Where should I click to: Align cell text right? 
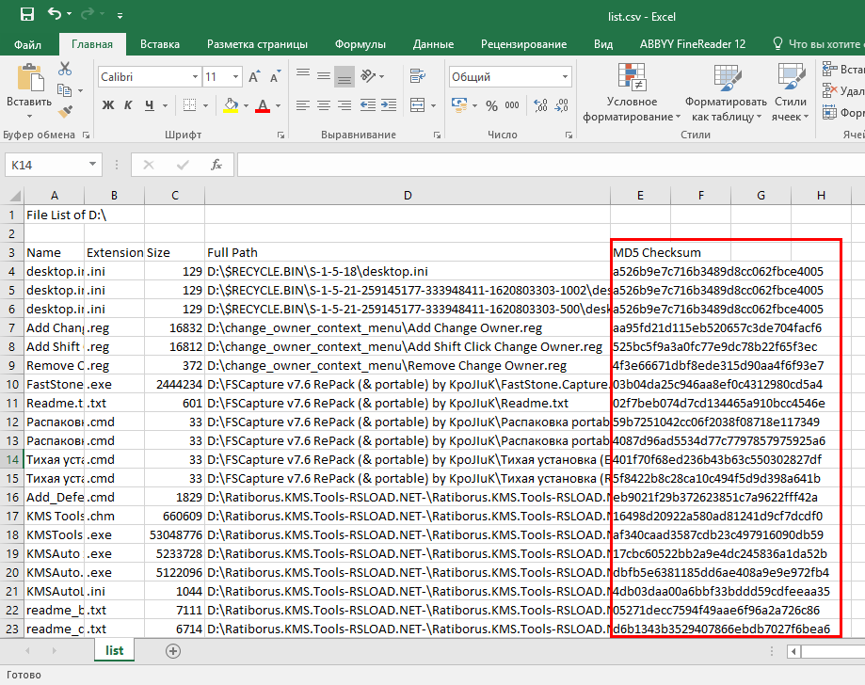point(344,105)
